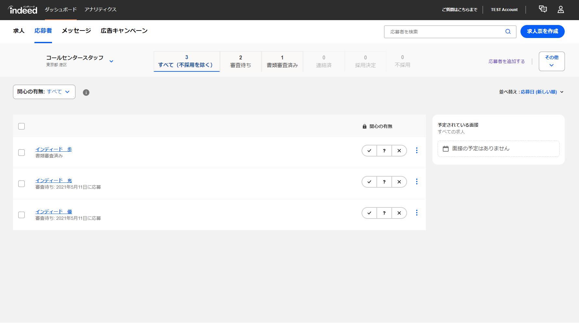Go to the メッセージ menu item

pyautogui.click(x=76, y=31)
